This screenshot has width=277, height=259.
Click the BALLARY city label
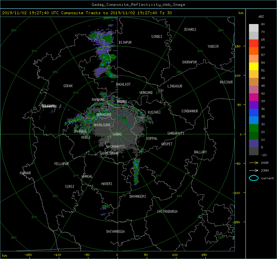point(200,152)
